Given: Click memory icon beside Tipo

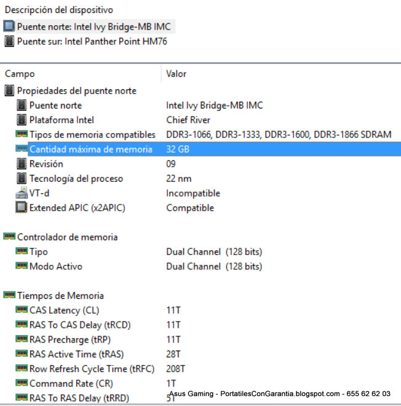Looking at the screenshot, I should pyautogui.click(x=22, y=251).
